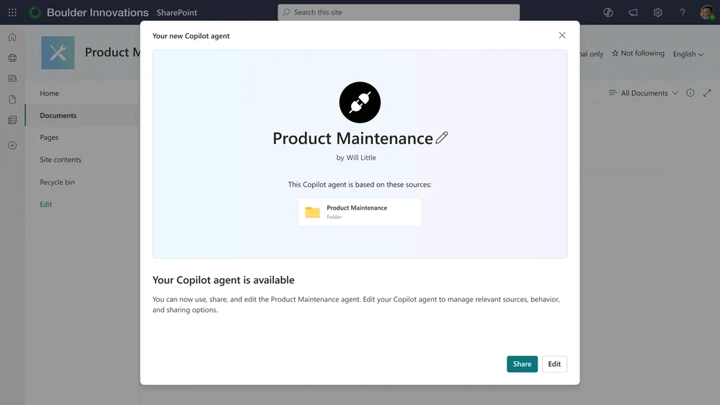The image size is (720, 405).
Task: Click the agent plug avatar icon
Action: coord(360,102)
